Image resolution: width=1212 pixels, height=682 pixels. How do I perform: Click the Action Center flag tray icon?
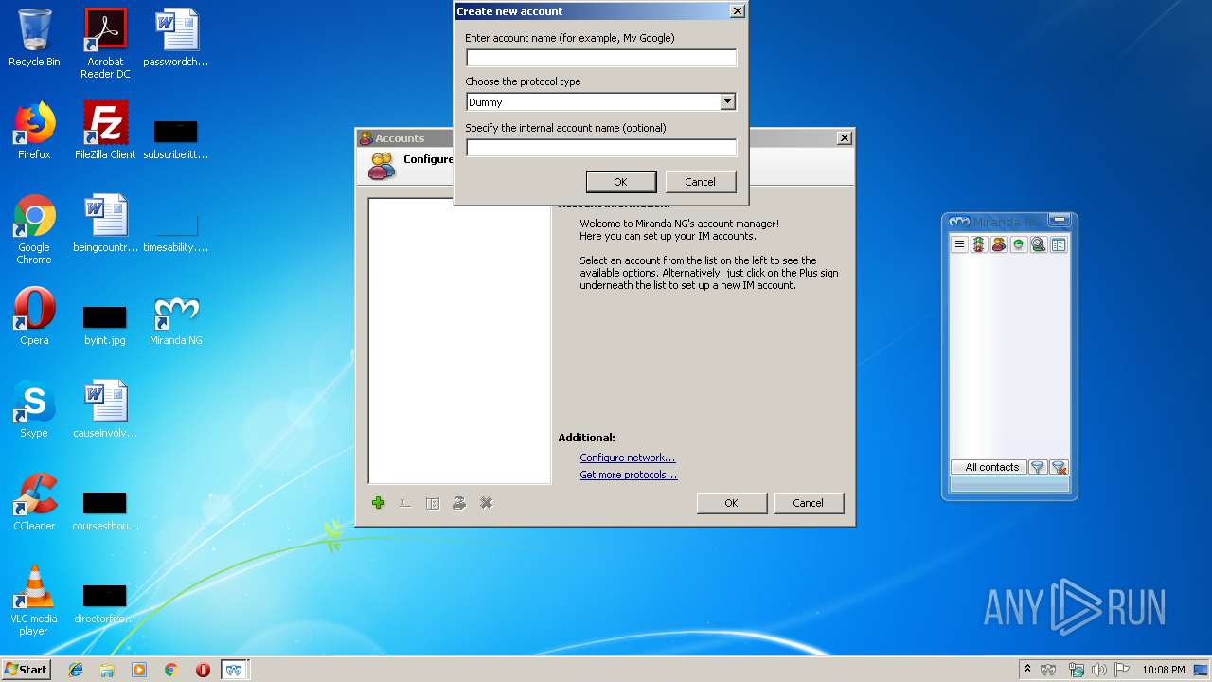point(1122,670)
